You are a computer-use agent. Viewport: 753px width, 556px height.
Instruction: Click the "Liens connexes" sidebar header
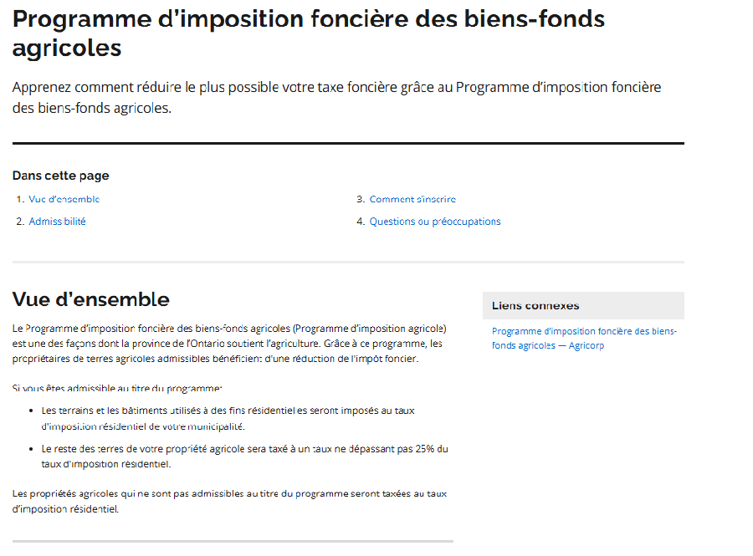coord(535,306)
